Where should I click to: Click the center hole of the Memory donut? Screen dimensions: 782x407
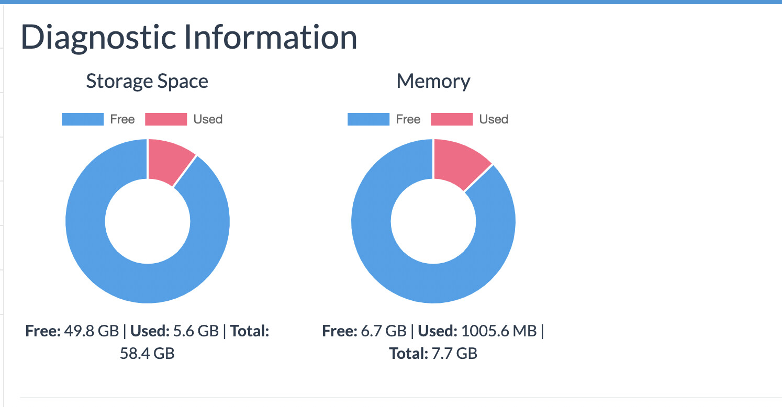click(x=433, y=221)
